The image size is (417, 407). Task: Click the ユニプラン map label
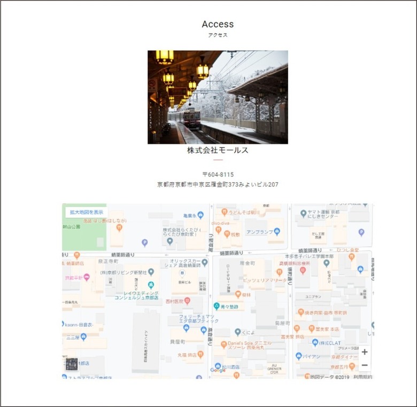click(313, 297)
